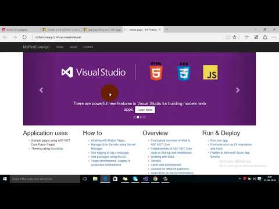Open the reading view book icon
This screenshot has width=279, height=209.
(x=228, y=37)
